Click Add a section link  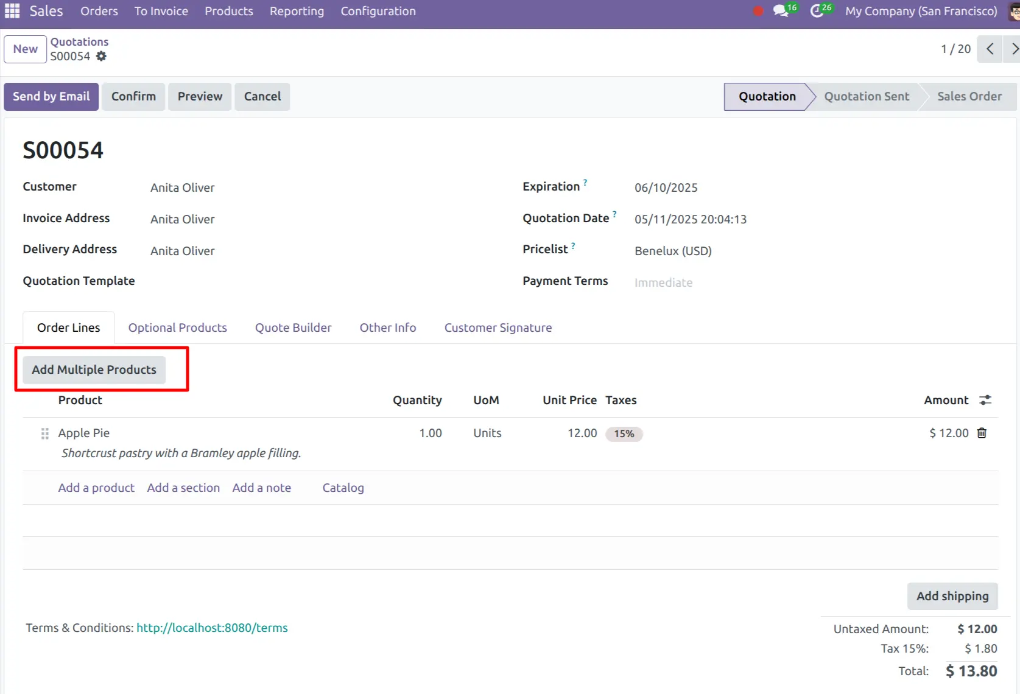tap(183, 488)
